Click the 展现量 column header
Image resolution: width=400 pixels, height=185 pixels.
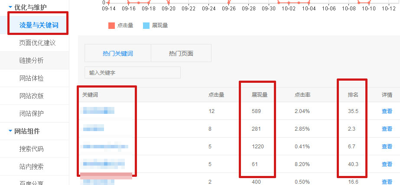[x=260, y=95]
